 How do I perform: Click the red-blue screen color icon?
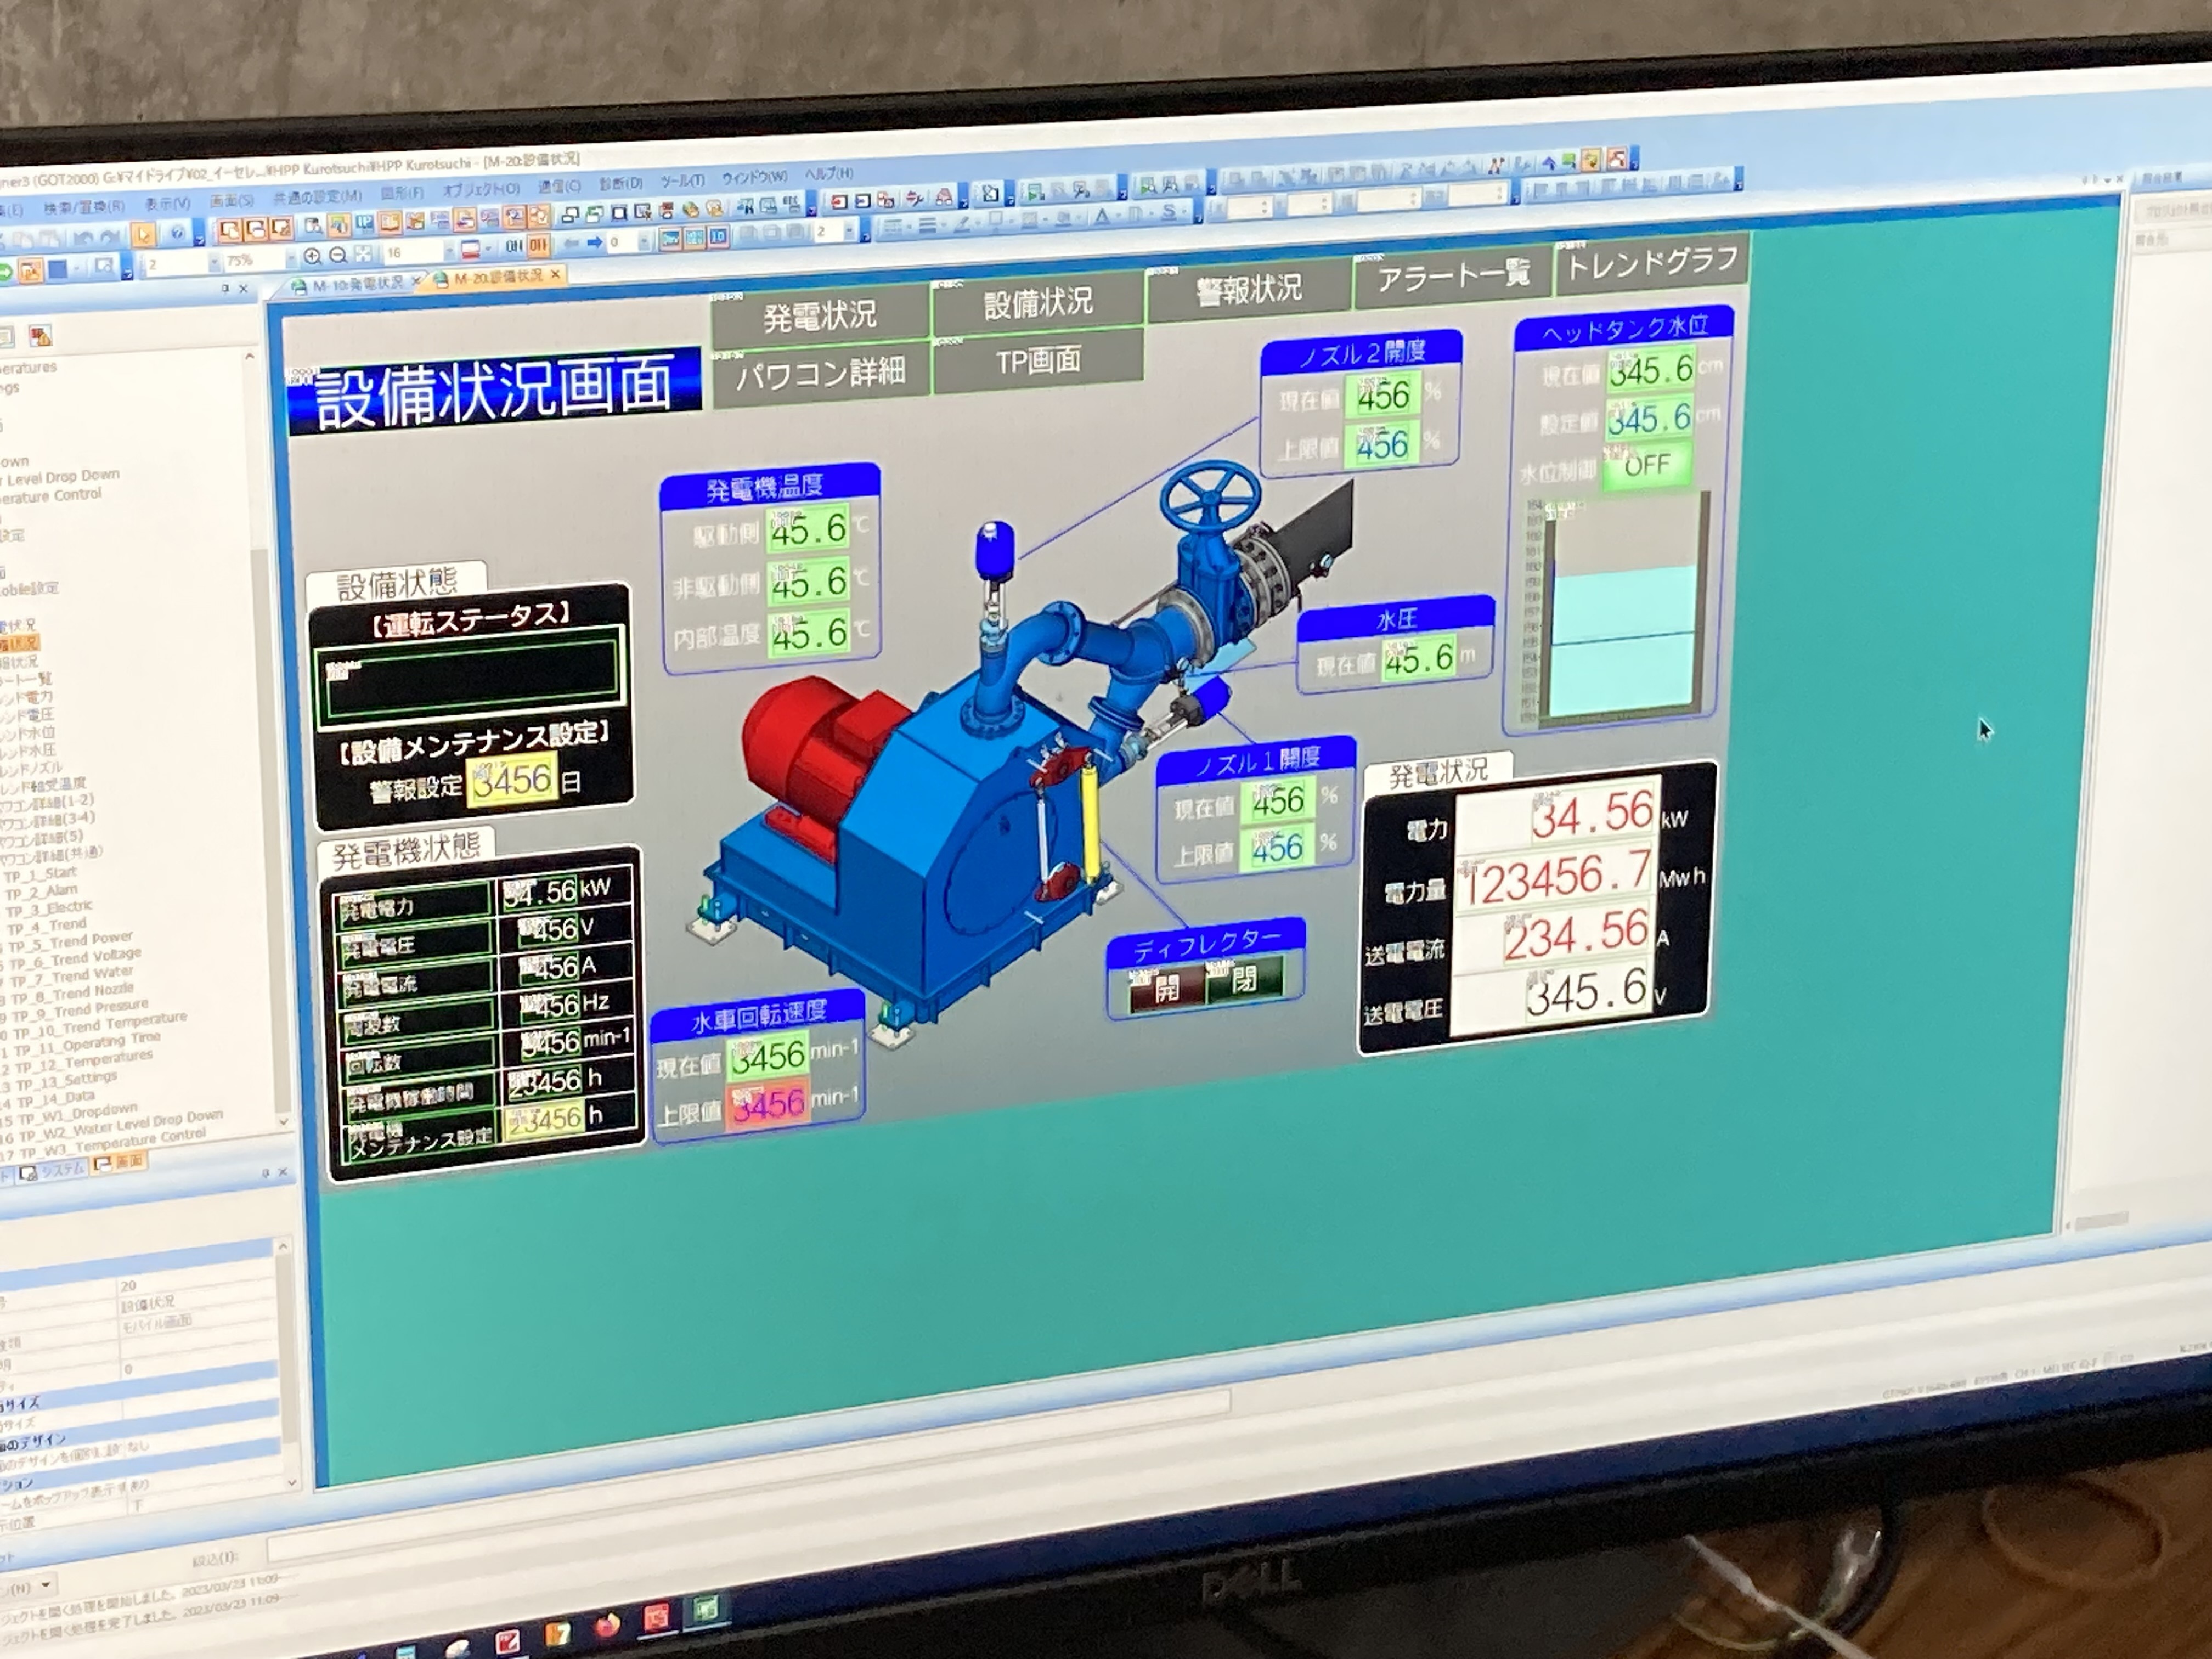click(x=470, y=248)
